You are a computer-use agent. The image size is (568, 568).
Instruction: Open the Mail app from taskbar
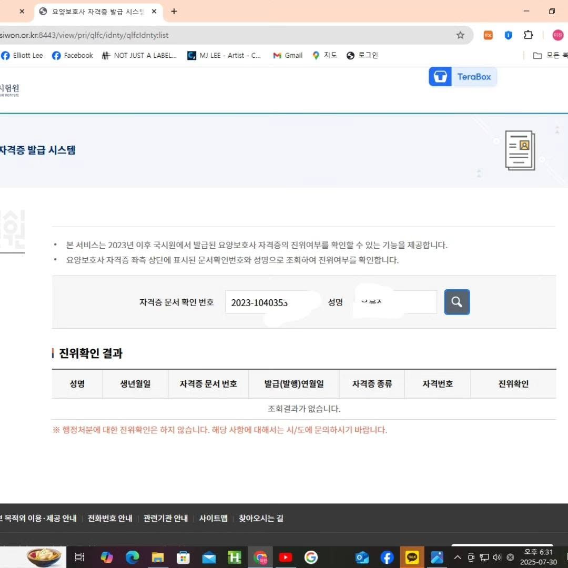209,557
